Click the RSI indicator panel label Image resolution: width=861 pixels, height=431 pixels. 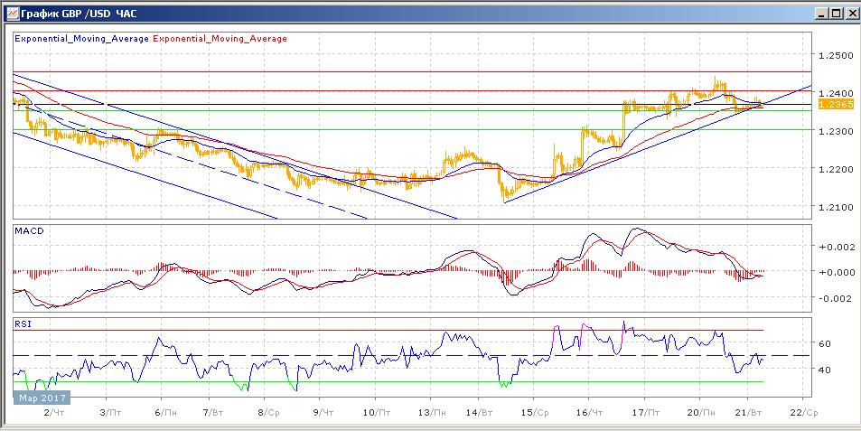pyautogui.click(x=21, y=323)
